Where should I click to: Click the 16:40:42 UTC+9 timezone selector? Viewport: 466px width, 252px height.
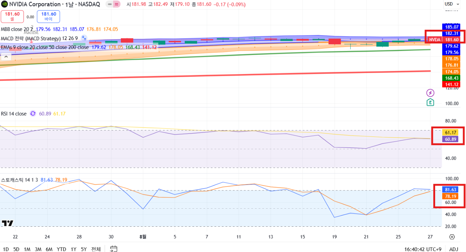tap(424, 249)
